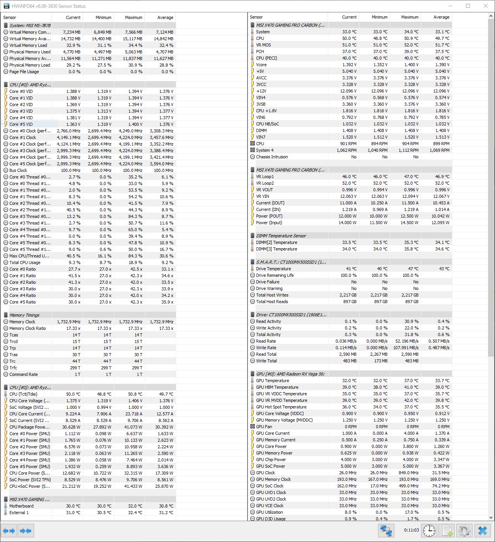Select the GPU Utilization row
Screen dimensions: 495x542
351,512
